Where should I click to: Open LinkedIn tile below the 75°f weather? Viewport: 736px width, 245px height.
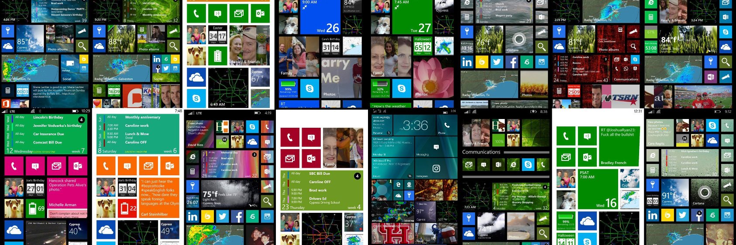tap(193, 216)
